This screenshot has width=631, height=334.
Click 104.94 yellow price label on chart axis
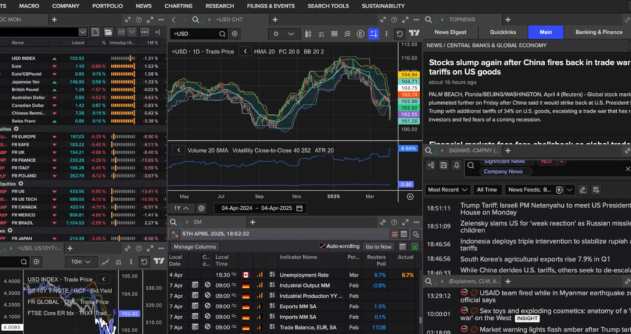pos(409,75)
